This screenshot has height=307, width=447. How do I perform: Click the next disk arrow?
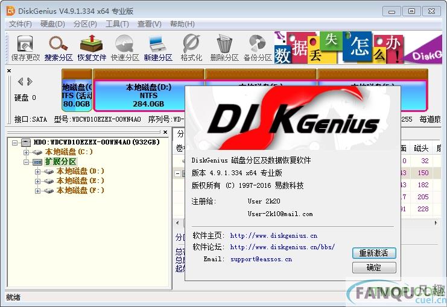tap(30, 82)
